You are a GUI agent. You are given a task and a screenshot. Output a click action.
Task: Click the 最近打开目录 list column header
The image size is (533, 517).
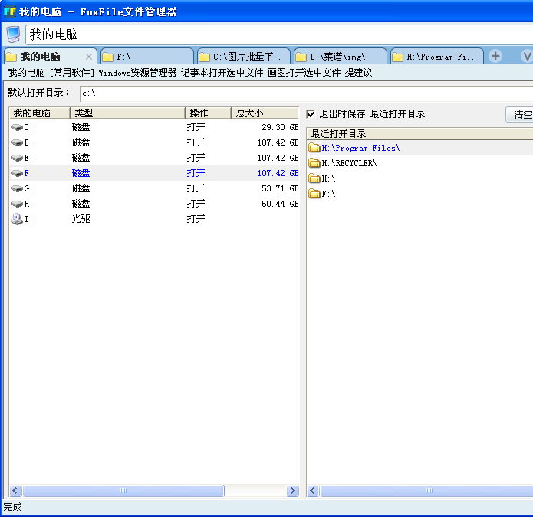point(419,134)
